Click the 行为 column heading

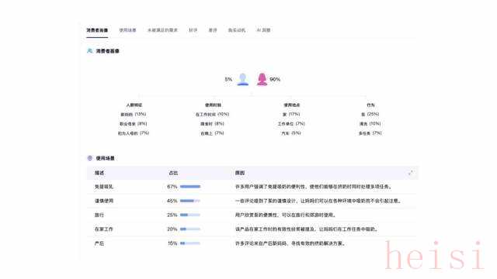[x=370, y=105]
